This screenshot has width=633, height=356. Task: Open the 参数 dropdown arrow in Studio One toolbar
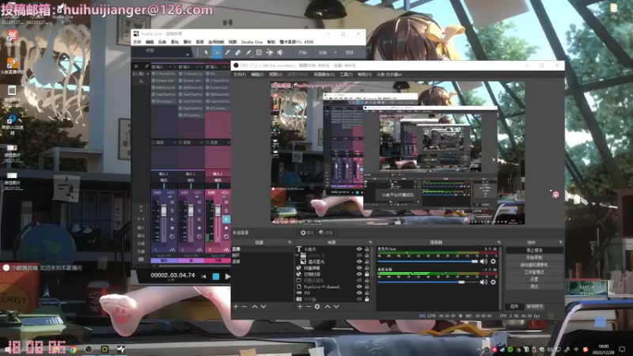188,54
